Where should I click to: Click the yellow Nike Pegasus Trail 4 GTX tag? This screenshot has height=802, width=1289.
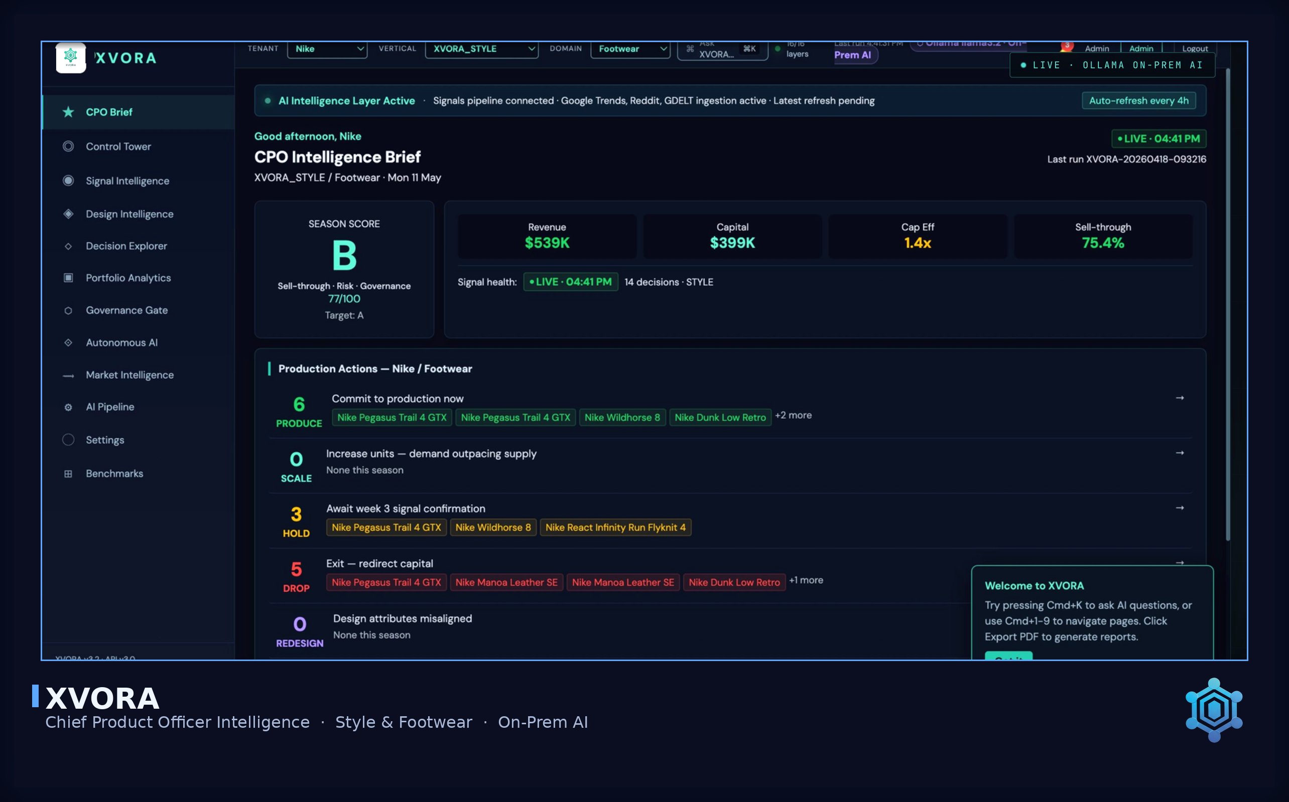click(x=386, y=527)
